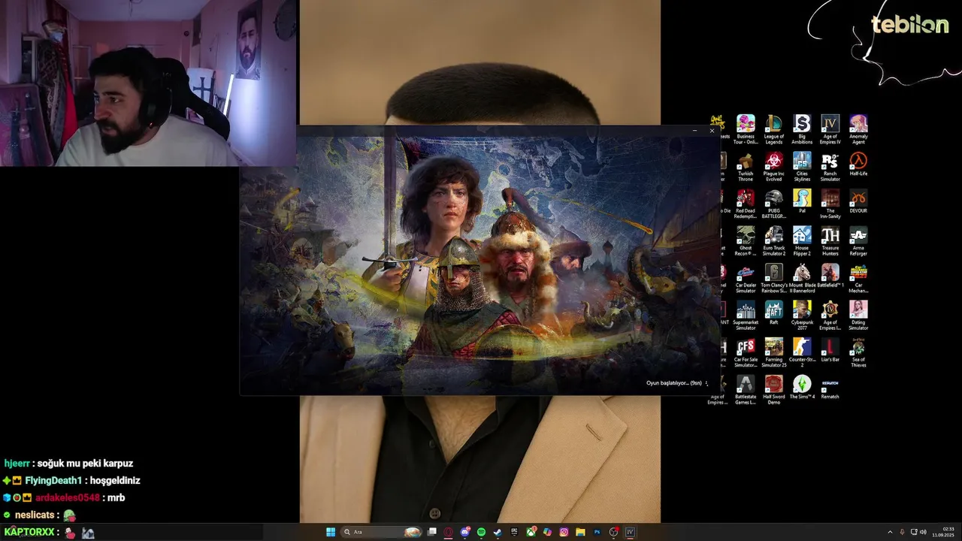Screen dimensions: 962x541
Task: Open Euro Truck Simulator 2 shortcut
Action: pos(773,240)
